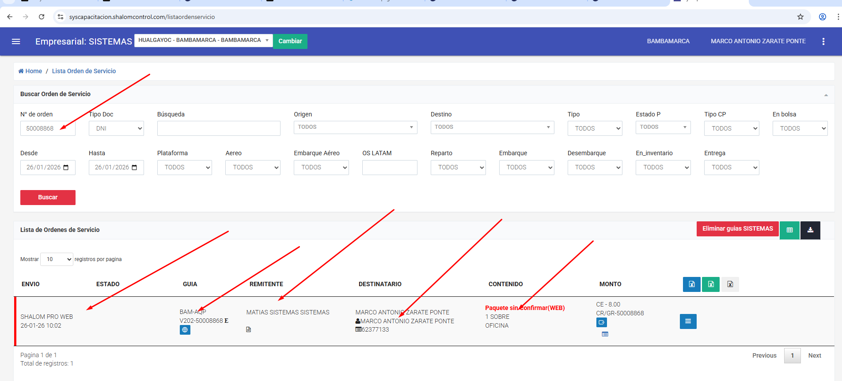
Task: Click the gray Excel export icon
Action: coord(730,284)
